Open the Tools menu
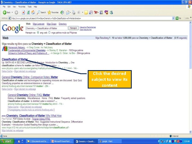This screenshot has height=144, width=192. 29,7
